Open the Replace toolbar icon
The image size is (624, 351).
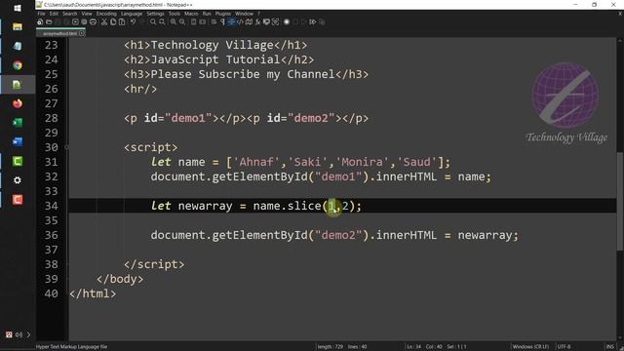pyautogui.click(x=162, y=21)
